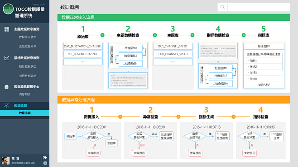
Task: Click 检查插件2 under 指标数据检查
Action: [221, 76]
